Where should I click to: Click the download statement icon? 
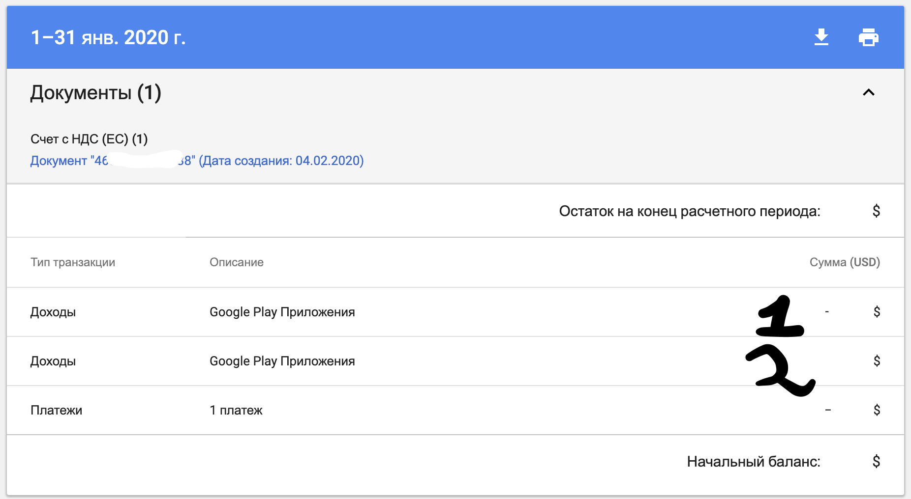[821, 36]
